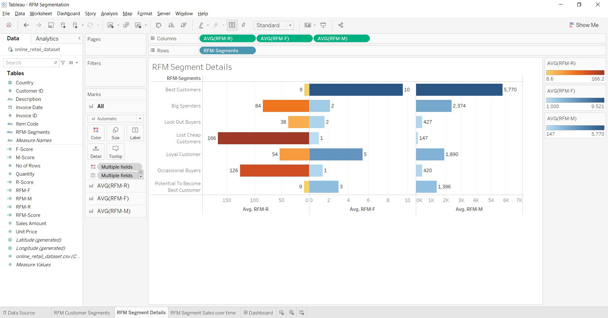This screenshot has height=318, width=608.
Task: Toggle the Highlight tool in the toolbar
Action: (201, 25)
